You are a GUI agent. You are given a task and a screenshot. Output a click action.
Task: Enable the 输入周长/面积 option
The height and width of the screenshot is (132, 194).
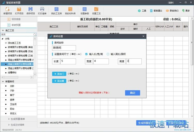[108, 54]
